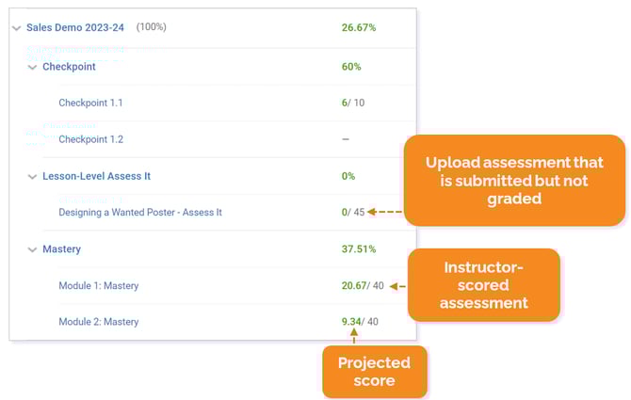
Task: Click the 20.67/40 Module 1 score
Action: pos(360,286)
